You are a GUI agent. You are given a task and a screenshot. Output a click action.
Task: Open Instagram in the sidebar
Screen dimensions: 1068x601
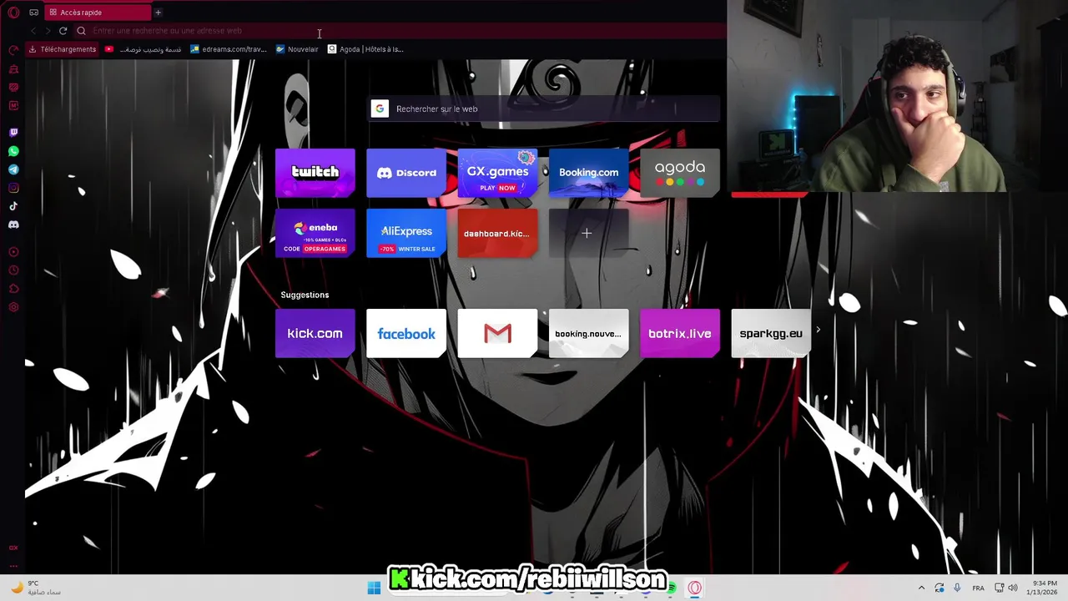click(13, 188)
